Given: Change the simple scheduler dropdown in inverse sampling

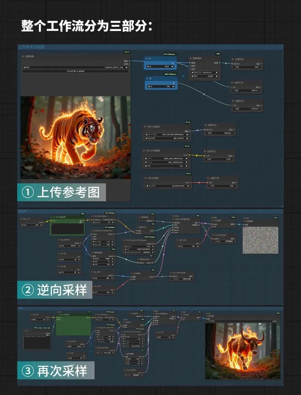Looking at the screenshot, I should 103,259.
